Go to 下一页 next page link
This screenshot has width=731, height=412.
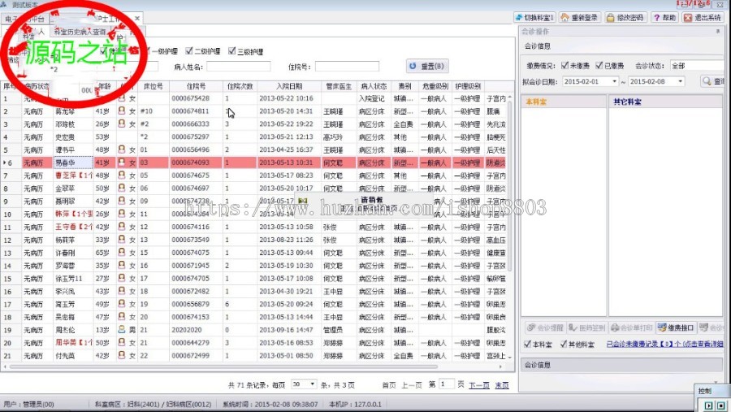[x=478, y=384]
